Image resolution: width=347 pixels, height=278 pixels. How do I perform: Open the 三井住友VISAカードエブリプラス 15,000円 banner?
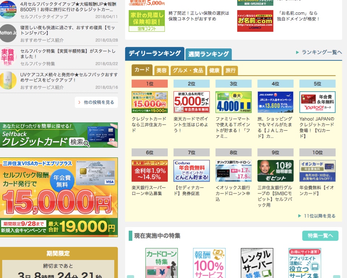pyautogui.click(x=59, y=197)
